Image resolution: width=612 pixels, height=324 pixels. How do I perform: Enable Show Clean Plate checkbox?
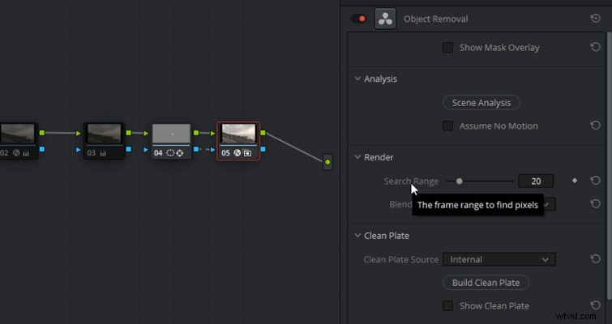tap(447, 305)
